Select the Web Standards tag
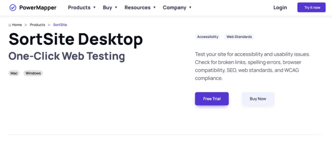The width and height of the screenshot is (332, 166). [x=239, y=37]
